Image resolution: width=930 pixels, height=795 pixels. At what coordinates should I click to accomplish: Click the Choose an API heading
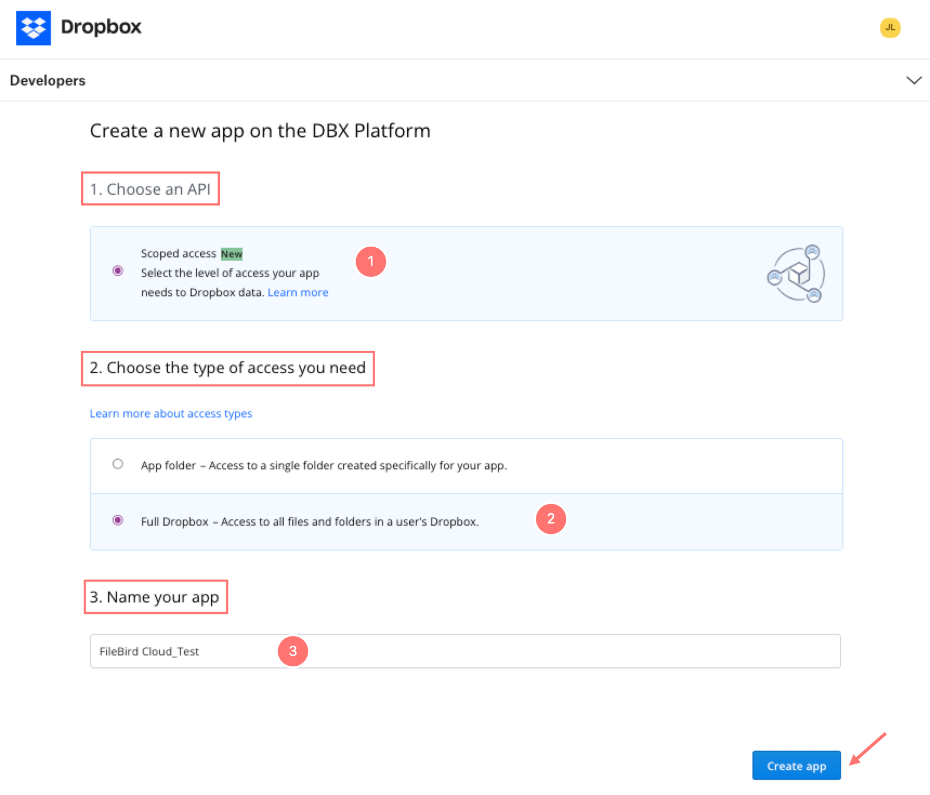click(150, 189)
